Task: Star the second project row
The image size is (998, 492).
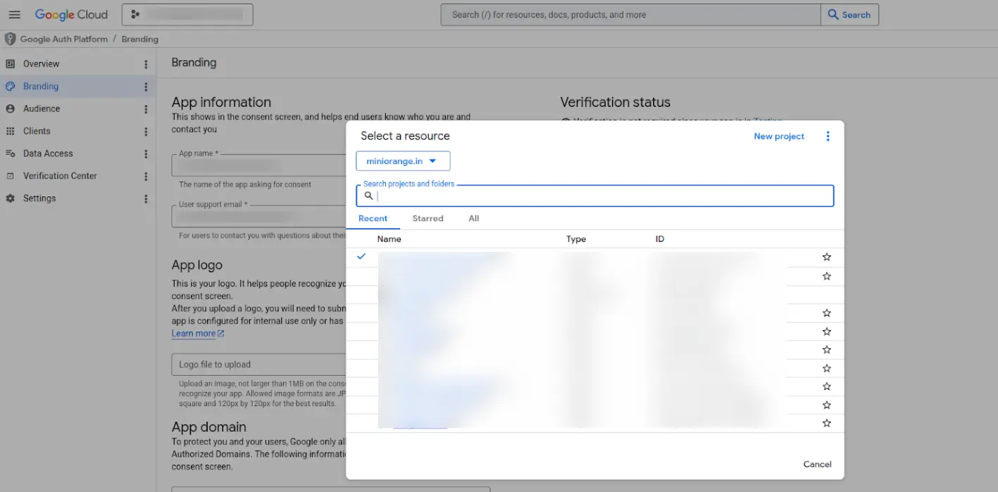Action: tap(827, 277)
